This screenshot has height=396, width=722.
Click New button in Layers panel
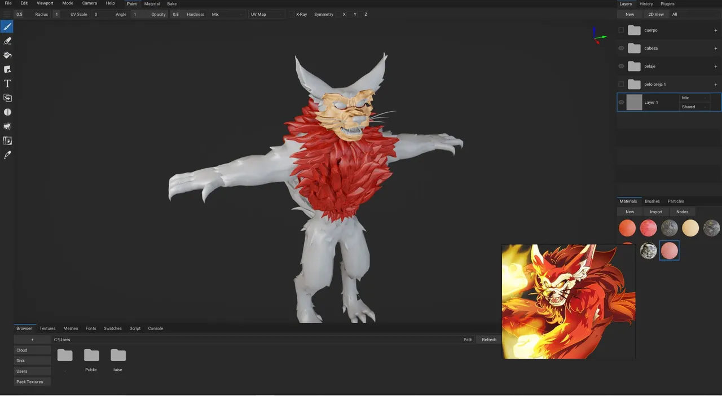pyautogui.click(x=629, y=14)
